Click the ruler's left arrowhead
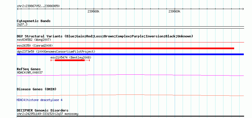This screenshot has height=118, width=252. point(18,9)
